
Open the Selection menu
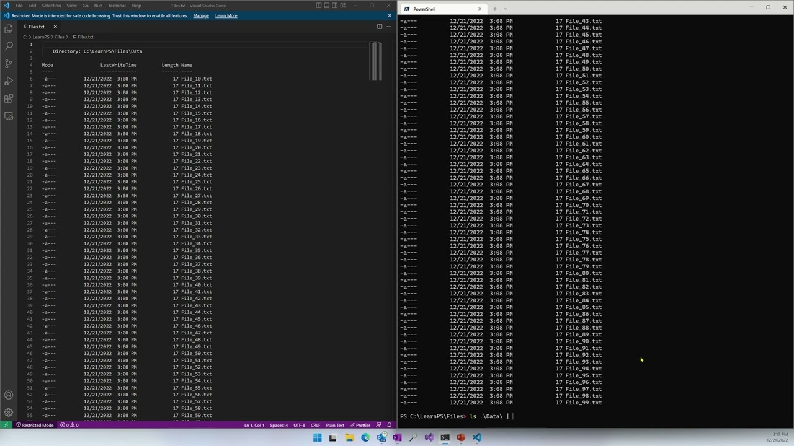[x=51, y=6]
